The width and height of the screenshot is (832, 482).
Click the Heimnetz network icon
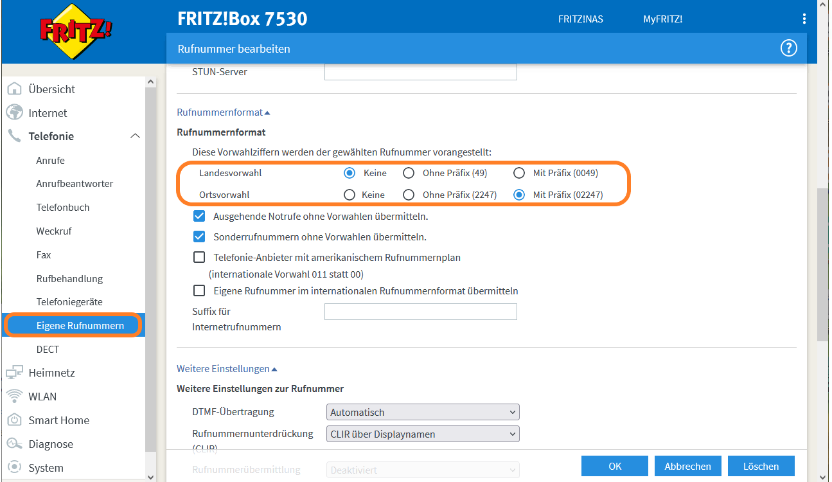pos(14,372)
